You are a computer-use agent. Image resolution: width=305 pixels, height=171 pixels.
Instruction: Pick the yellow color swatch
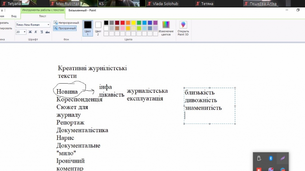click(133, 23)
